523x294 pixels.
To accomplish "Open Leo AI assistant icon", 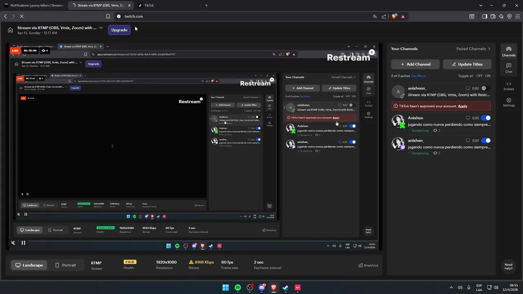I will (x=501, y=16).
